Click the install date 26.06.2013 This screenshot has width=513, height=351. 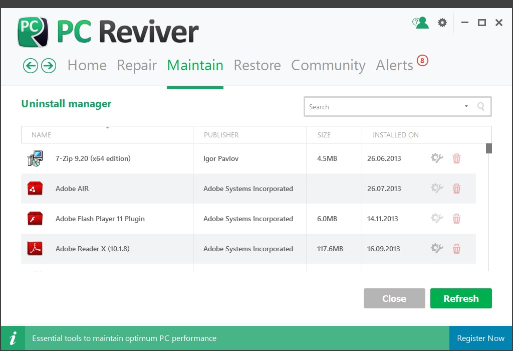pos(384,158)
